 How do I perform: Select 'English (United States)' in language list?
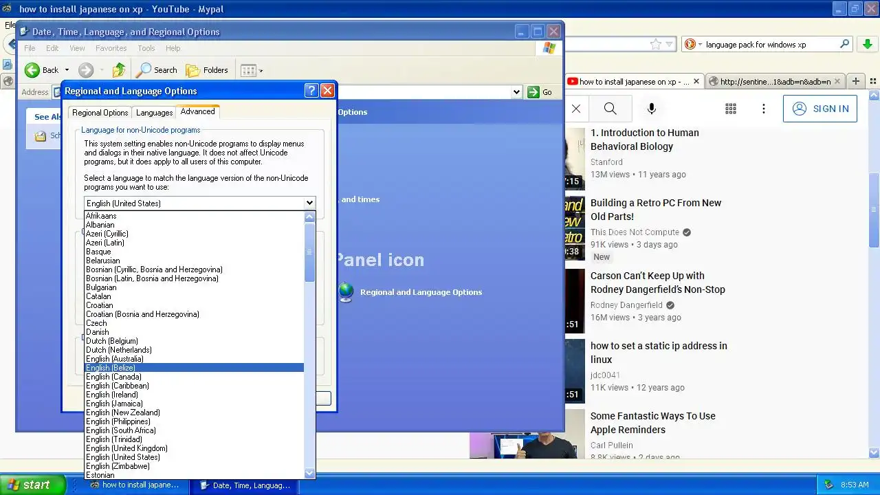click(x=194, y=457)
